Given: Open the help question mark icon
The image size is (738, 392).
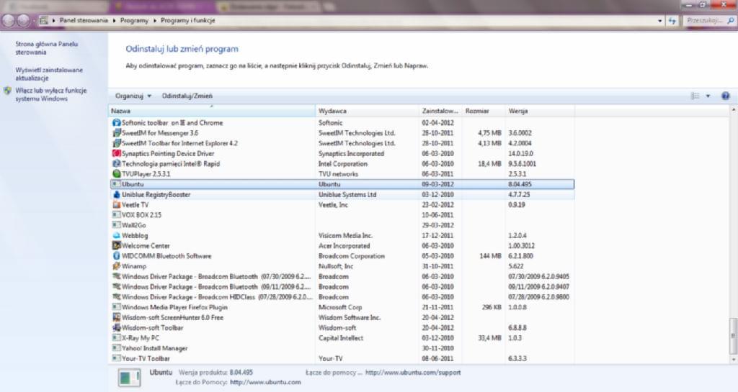Looking at the screenshot, I should [x=725, y=96].
